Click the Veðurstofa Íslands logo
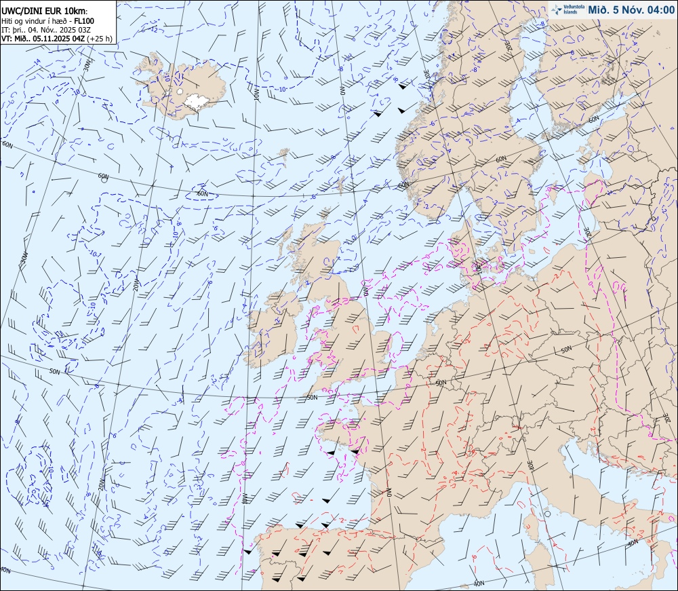This screenshot has height=591, width=678. (x=566, y=9)
